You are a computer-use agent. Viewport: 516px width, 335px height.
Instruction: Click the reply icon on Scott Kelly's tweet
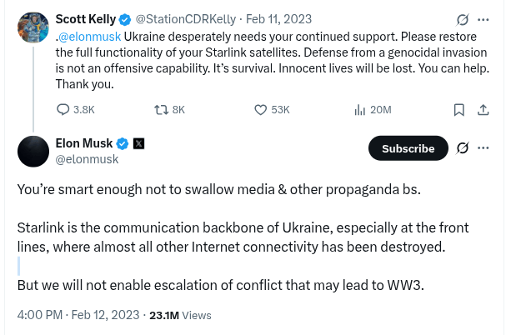pyautogui.click(x=63, y=109)
